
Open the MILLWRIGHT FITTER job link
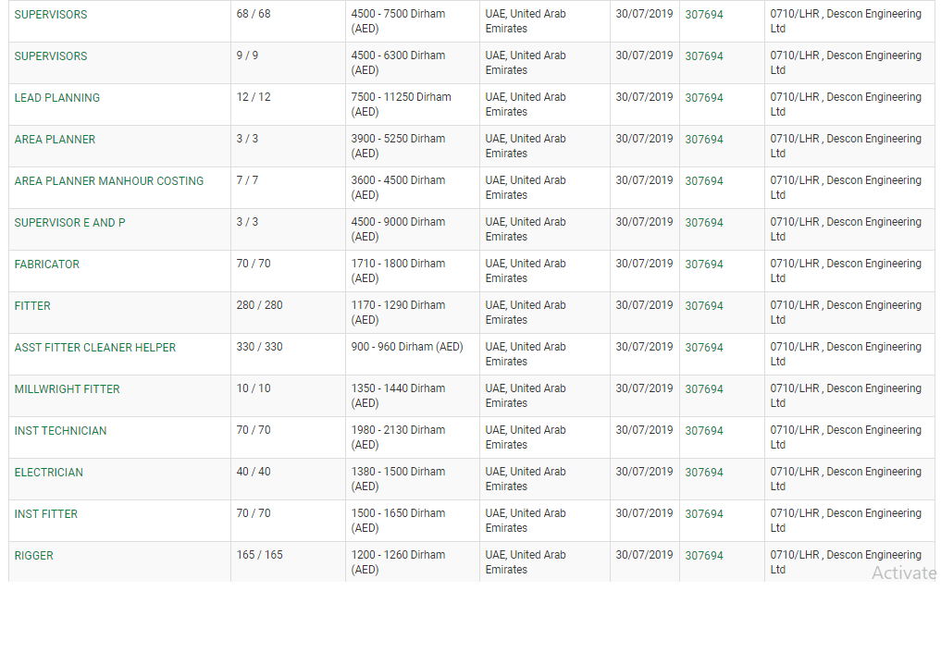[68, 389]
